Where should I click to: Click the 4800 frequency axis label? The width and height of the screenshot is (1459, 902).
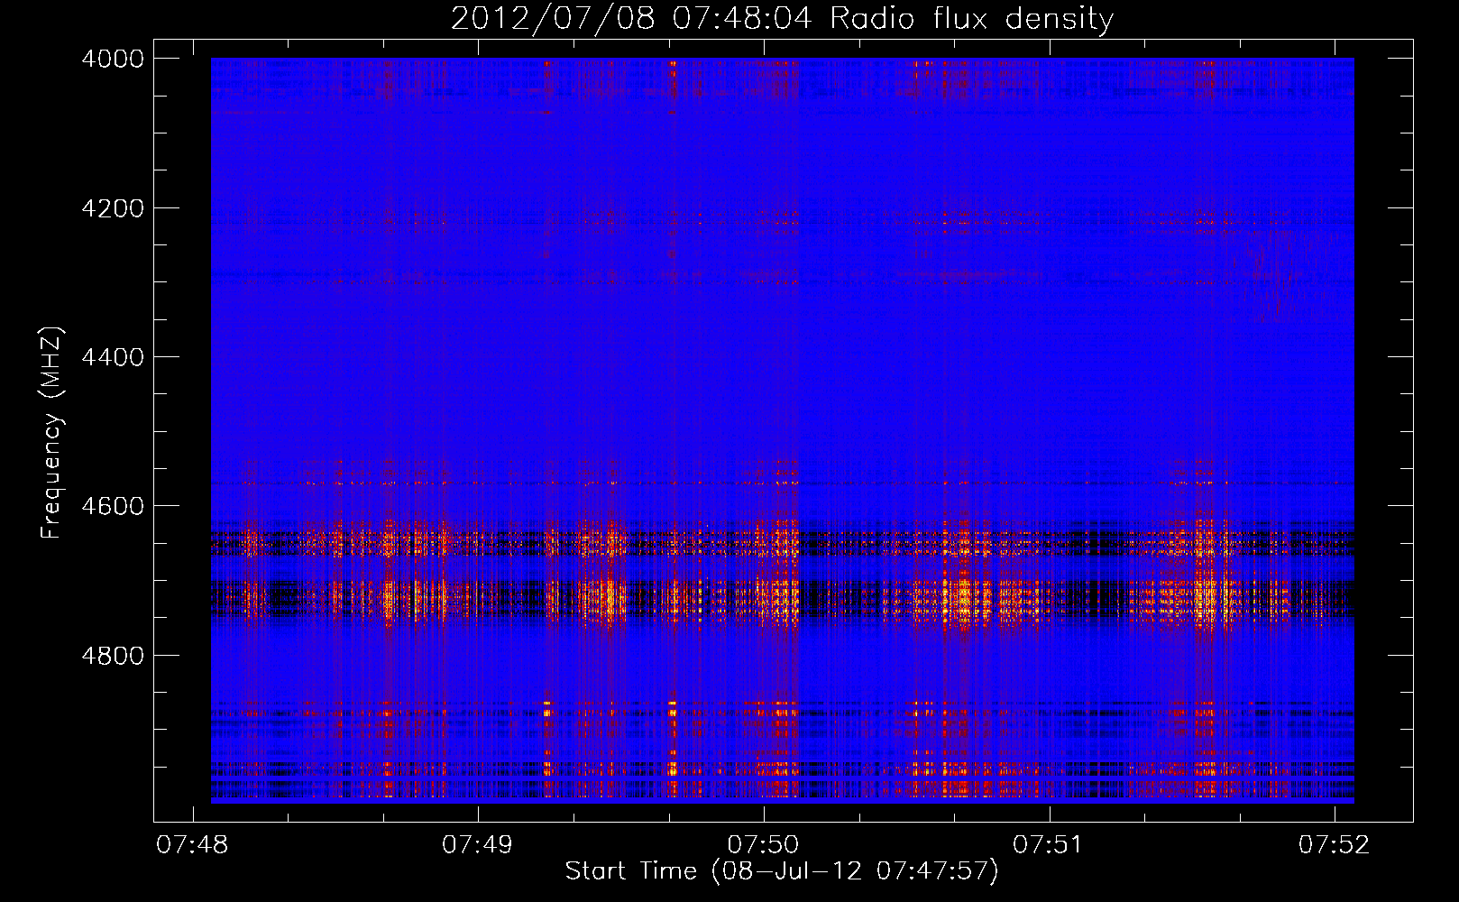[x=113, y=656]
